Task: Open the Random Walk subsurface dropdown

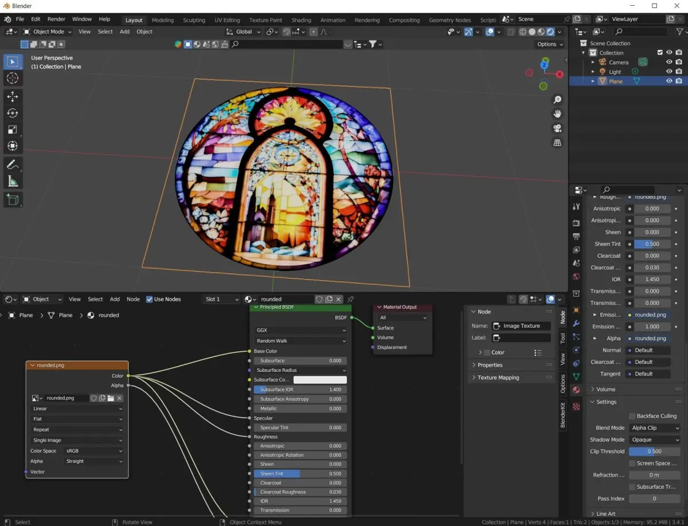Action: coord(301,341)
